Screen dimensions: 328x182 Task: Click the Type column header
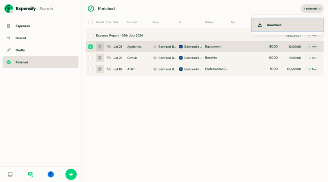(109, 22)
